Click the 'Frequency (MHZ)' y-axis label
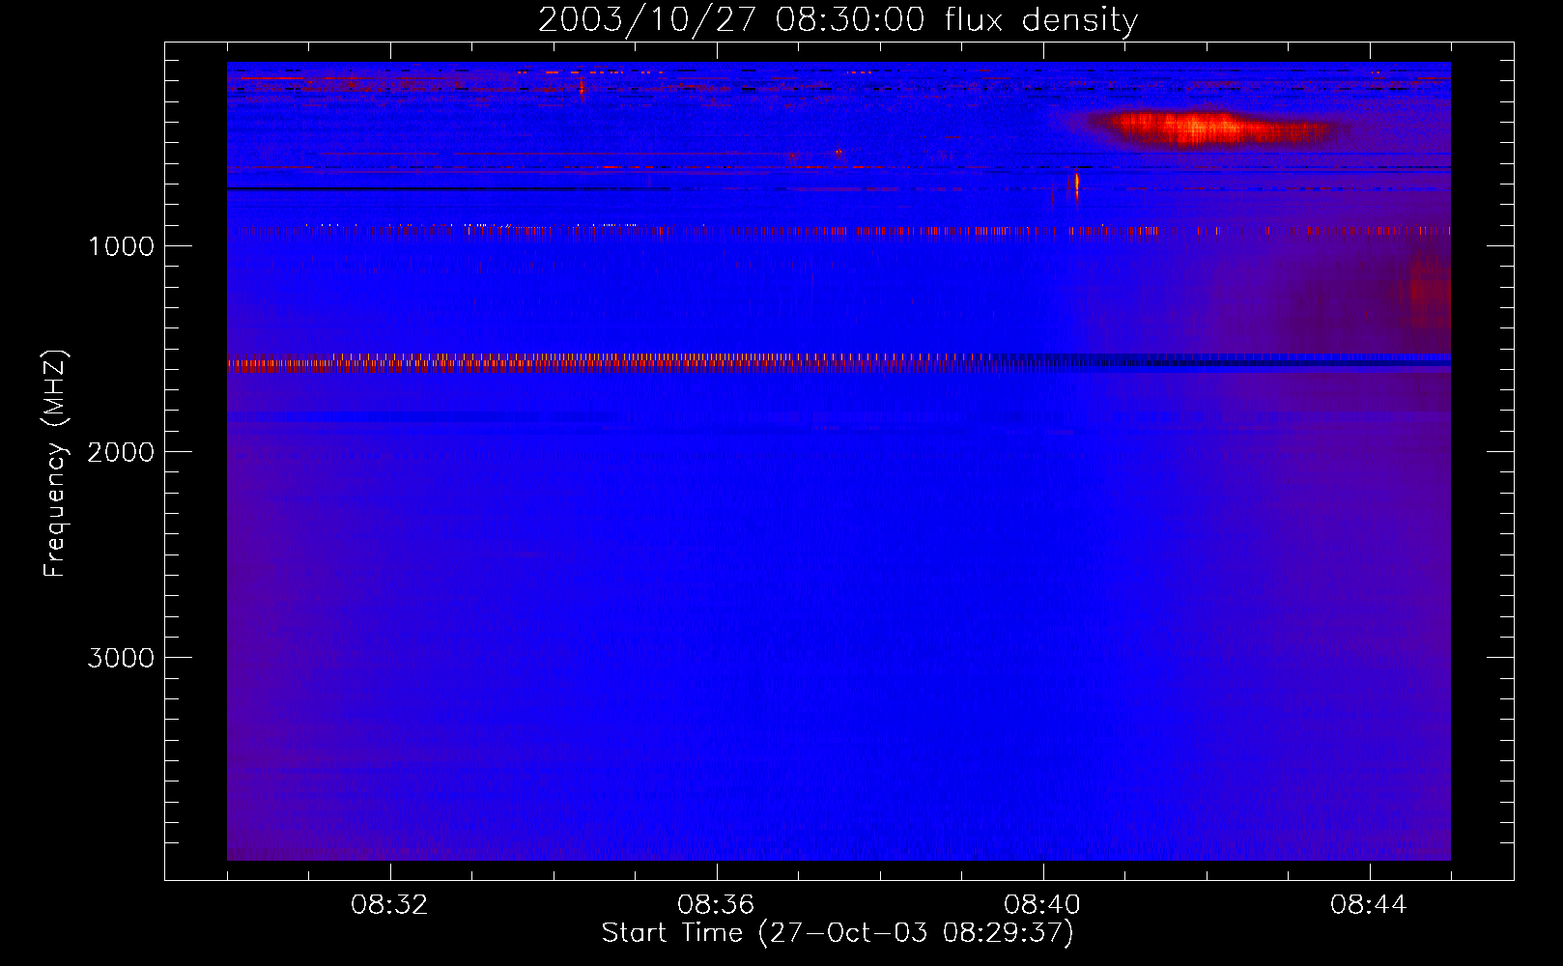Screen dimensions: 1563x966 click(55, 463)
